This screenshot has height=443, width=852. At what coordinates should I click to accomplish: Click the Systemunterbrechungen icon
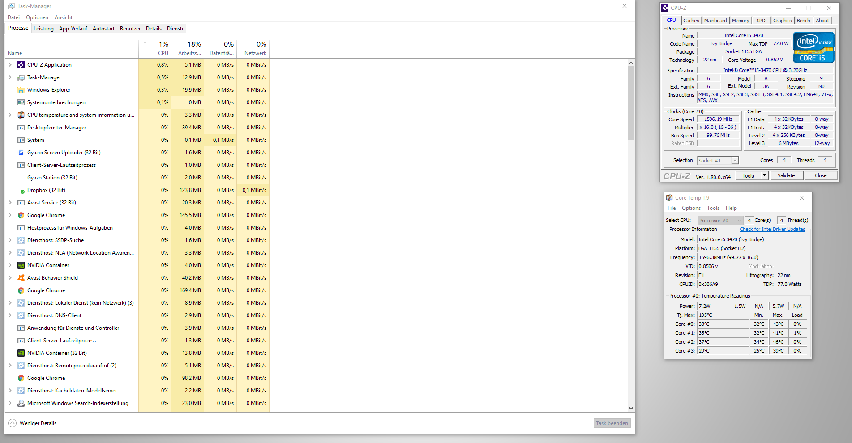click(x=21, y=102)
